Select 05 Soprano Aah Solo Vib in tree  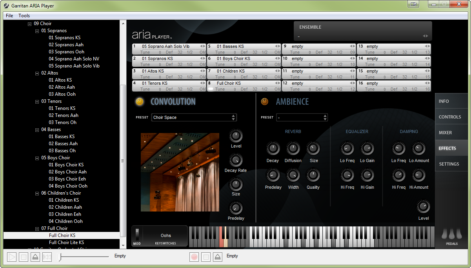tap(74, 66)
